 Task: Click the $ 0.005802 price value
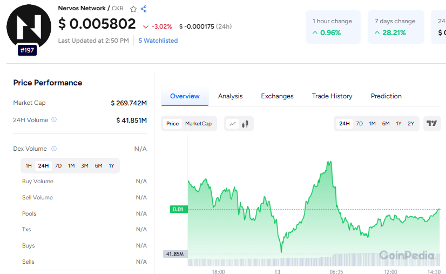(97, 24)
